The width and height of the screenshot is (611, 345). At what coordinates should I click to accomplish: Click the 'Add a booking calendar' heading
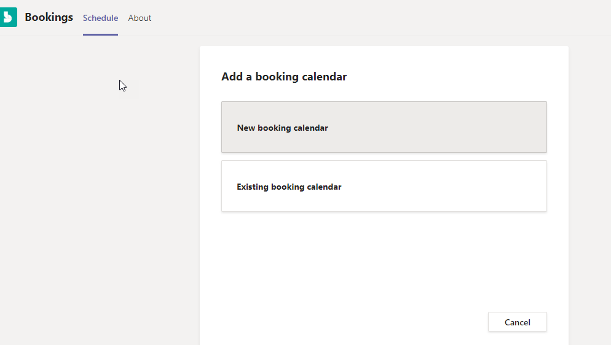[x=284, y=77]
